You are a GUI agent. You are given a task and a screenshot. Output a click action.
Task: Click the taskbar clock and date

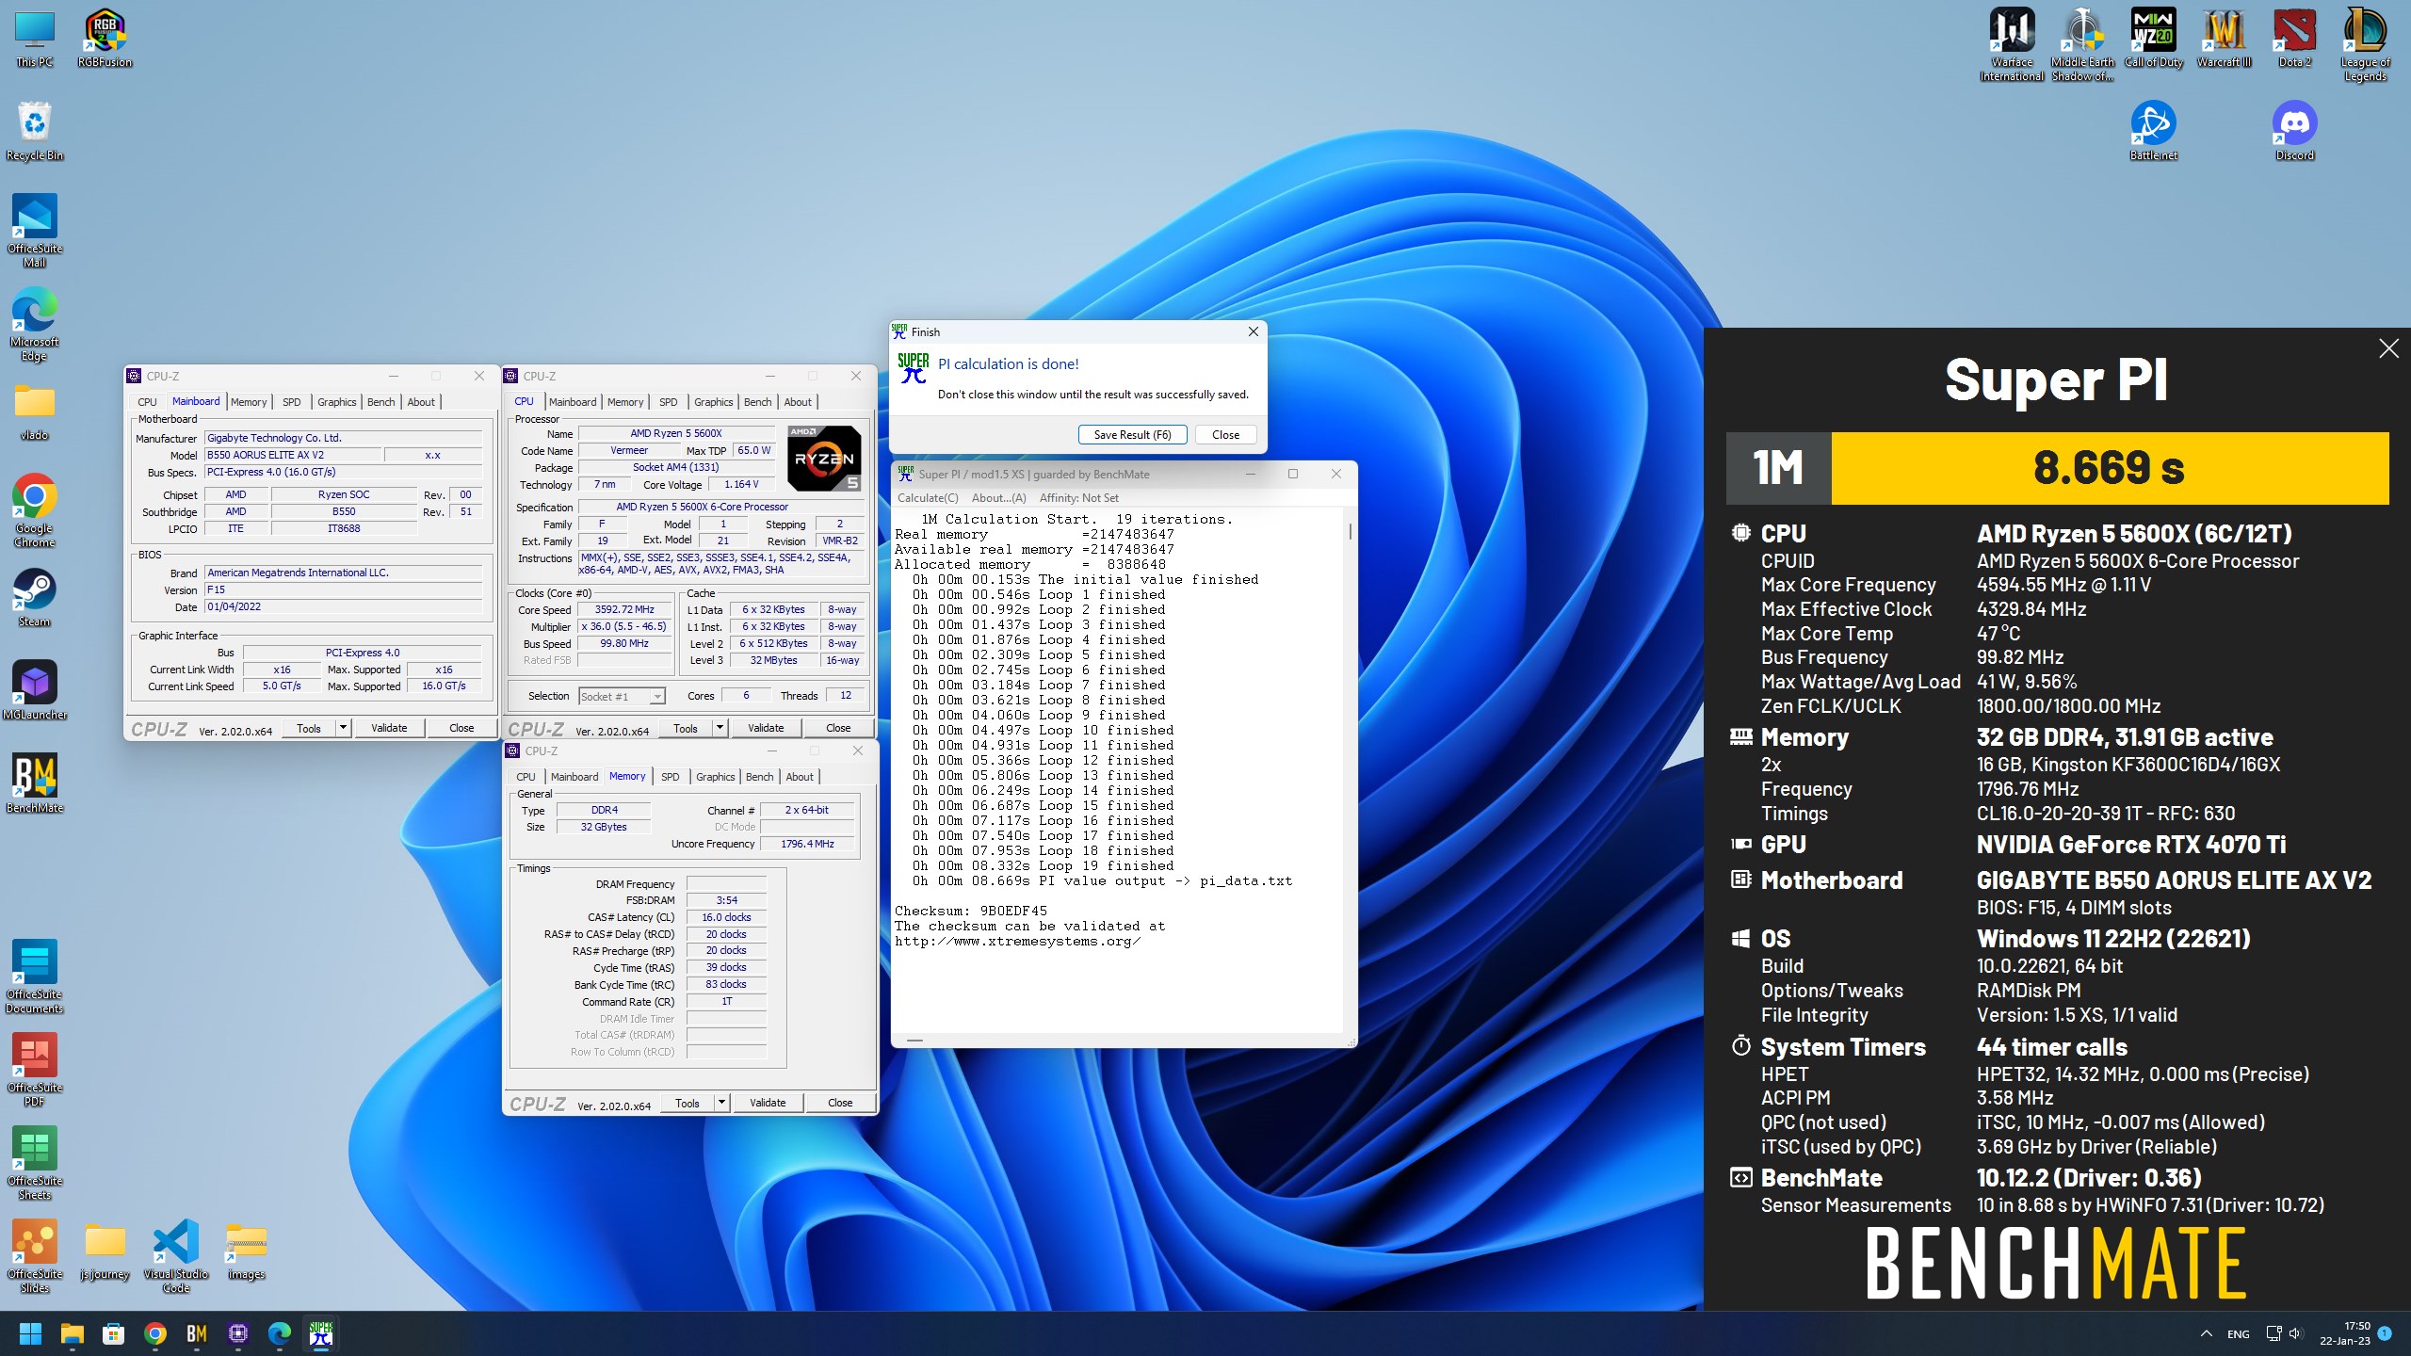coord(2345,1333)
